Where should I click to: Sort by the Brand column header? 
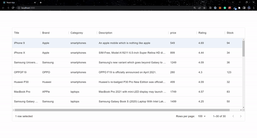pos(46,33)
